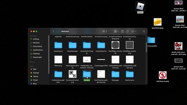
Task: Select the DevConsole folder
Action: (x=130, y=74)
